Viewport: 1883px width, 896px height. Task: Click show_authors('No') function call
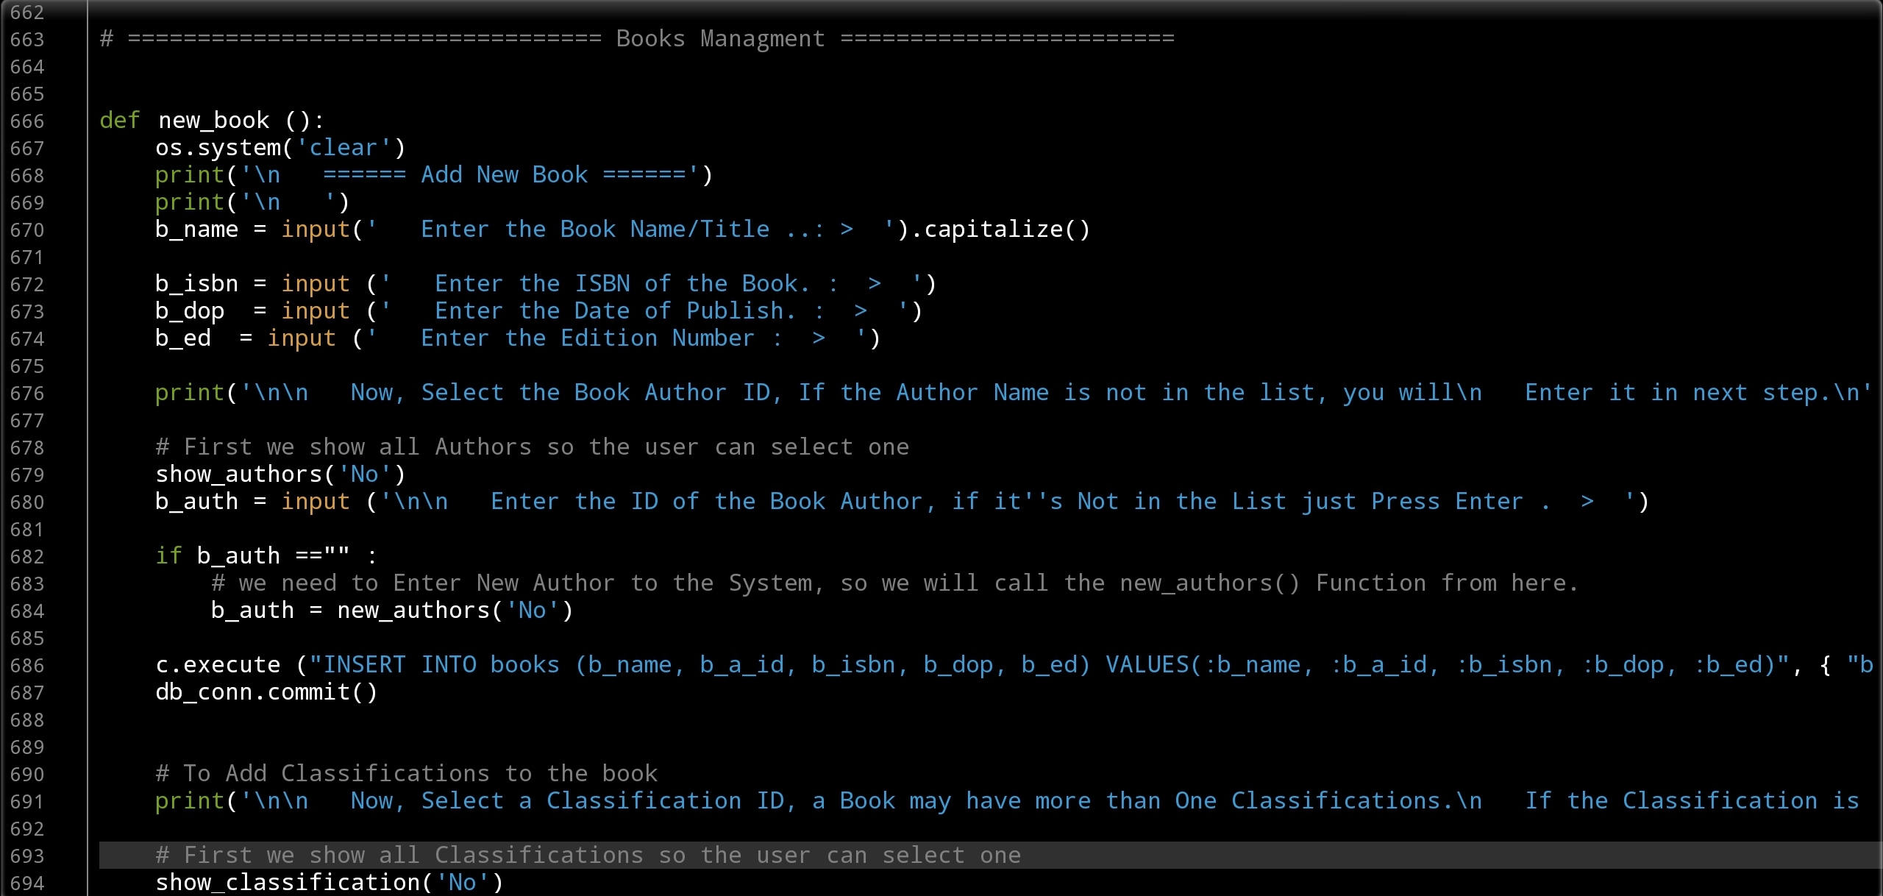tap(280, 474)
